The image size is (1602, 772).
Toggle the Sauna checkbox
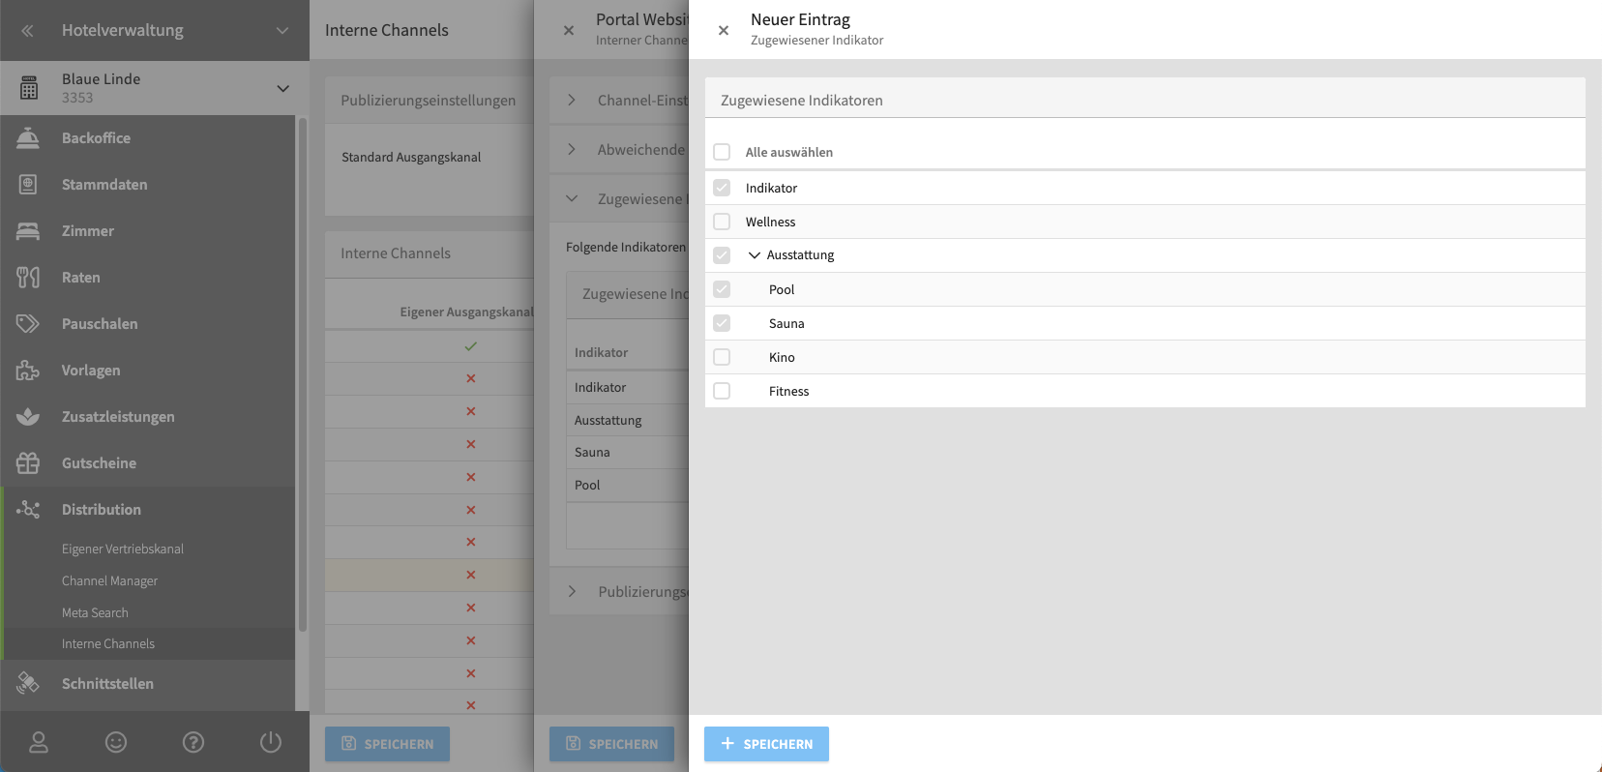(x=722, y=323)
